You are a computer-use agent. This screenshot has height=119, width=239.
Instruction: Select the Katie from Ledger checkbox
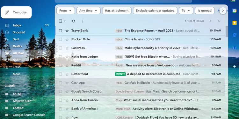click(x=60, y=56)
